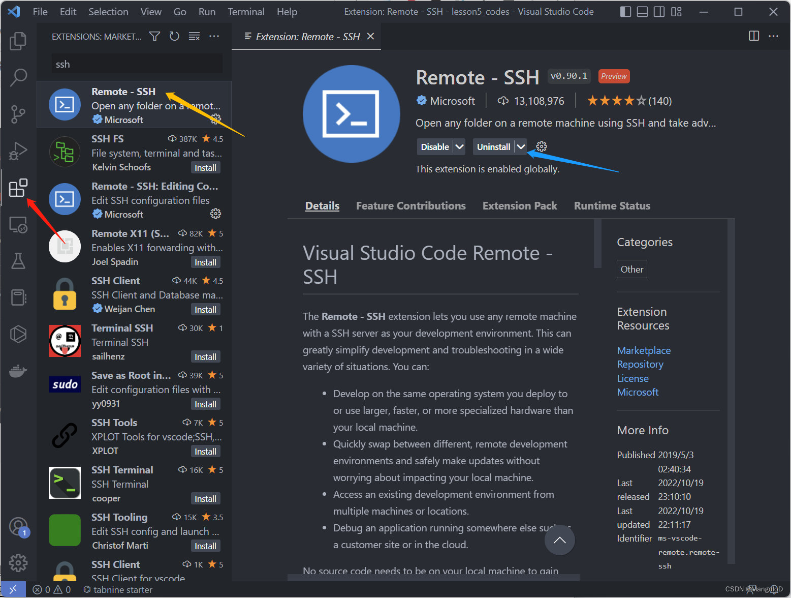Switch to the Extension Pack tab
This screenshot has height=598, width=791.
[x=520, y=206]
